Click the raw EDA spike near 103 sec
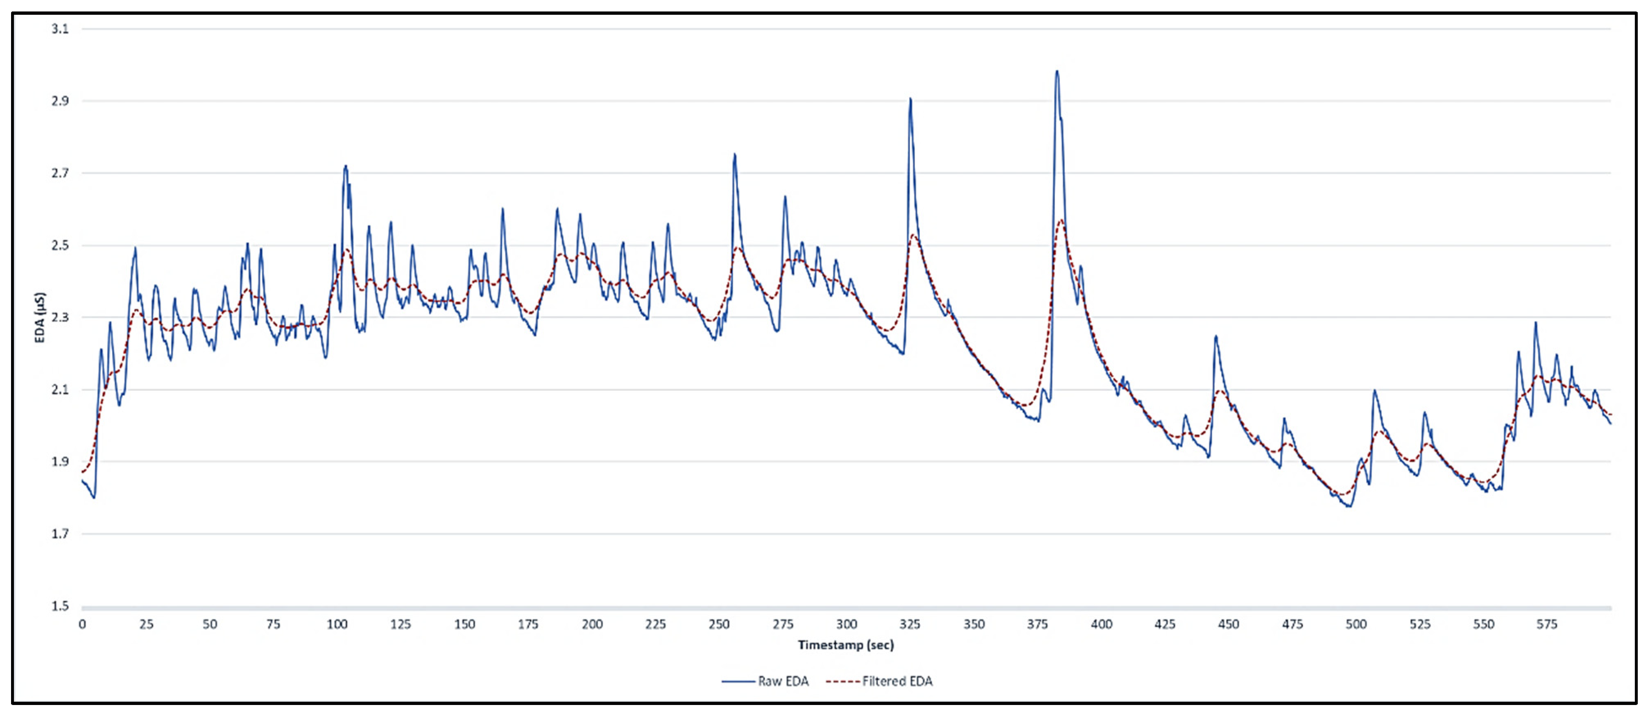The width and height of the screenshot is (1648, 714). tap(346, 166)
